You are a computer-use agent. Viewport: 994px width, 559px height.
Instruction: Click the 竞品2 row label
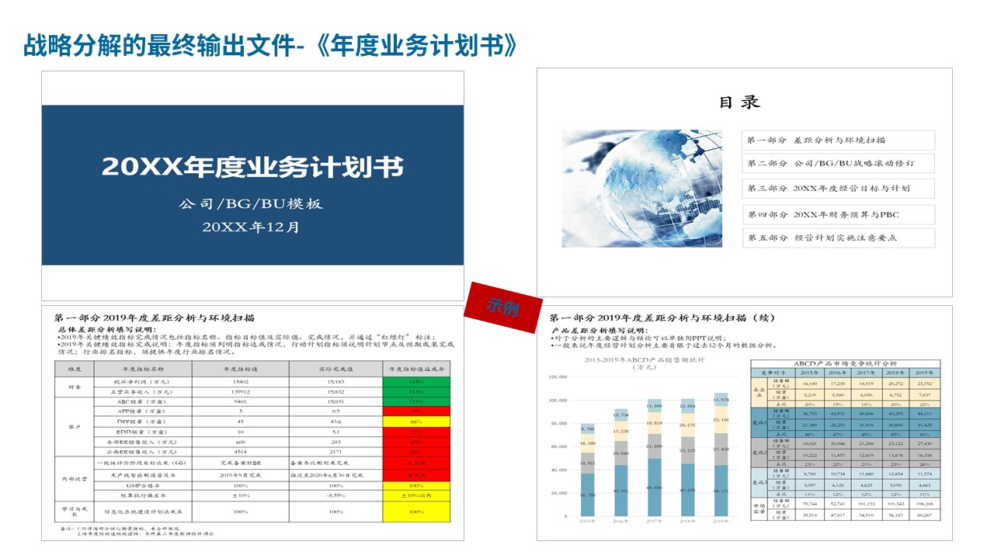758,453
